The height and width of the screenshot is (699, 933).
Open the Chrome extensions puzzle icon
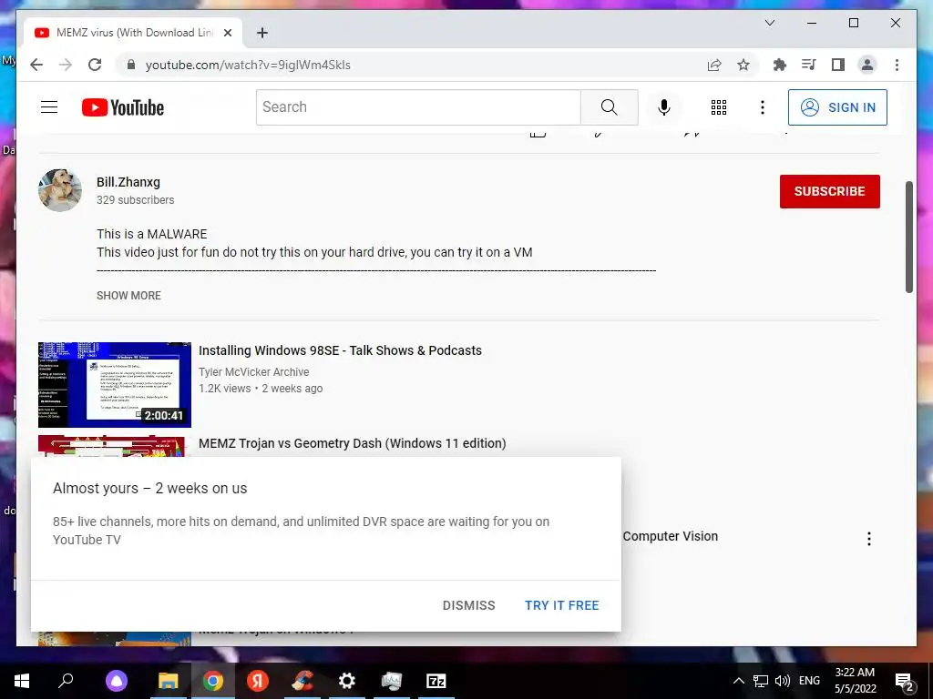tap(780, 65)
